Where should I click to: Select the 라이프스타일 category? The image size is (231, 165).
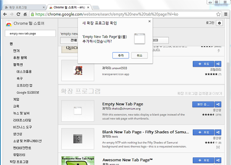point(22,120)
